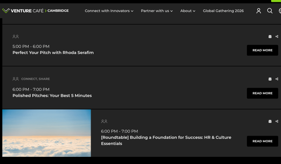Viewport: 281px width, 164px height.
Task: Open the About dropdown menu
Action: pyautogui.click(x=188, y=11)
